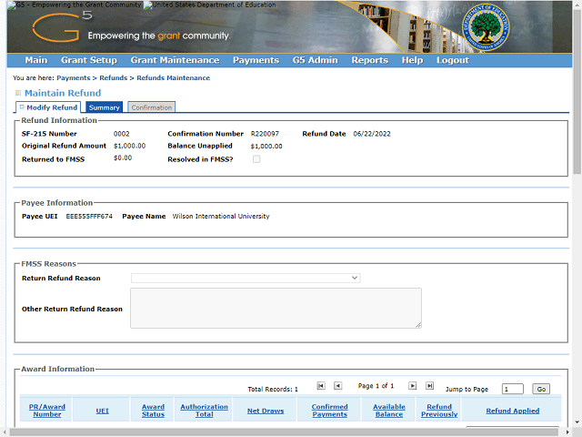Image resolution: width=582 pixels, height=437 pixels.
Task: Go to last page of award records
Action: (429, 386)
